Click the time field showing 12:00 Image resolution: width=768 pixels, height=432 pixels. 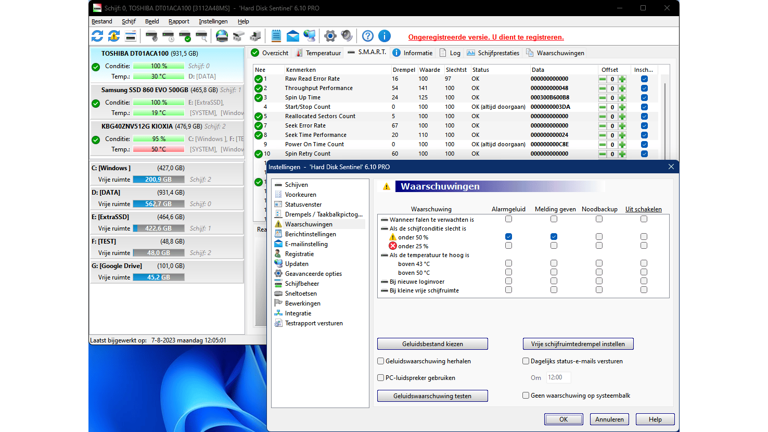[x=558, y=377]
